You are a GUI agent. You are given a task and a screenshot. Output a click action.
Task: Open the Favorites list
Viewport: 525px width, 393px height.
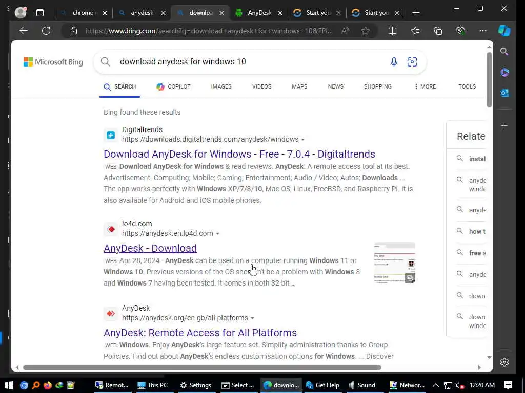click(x=415, y=31)
